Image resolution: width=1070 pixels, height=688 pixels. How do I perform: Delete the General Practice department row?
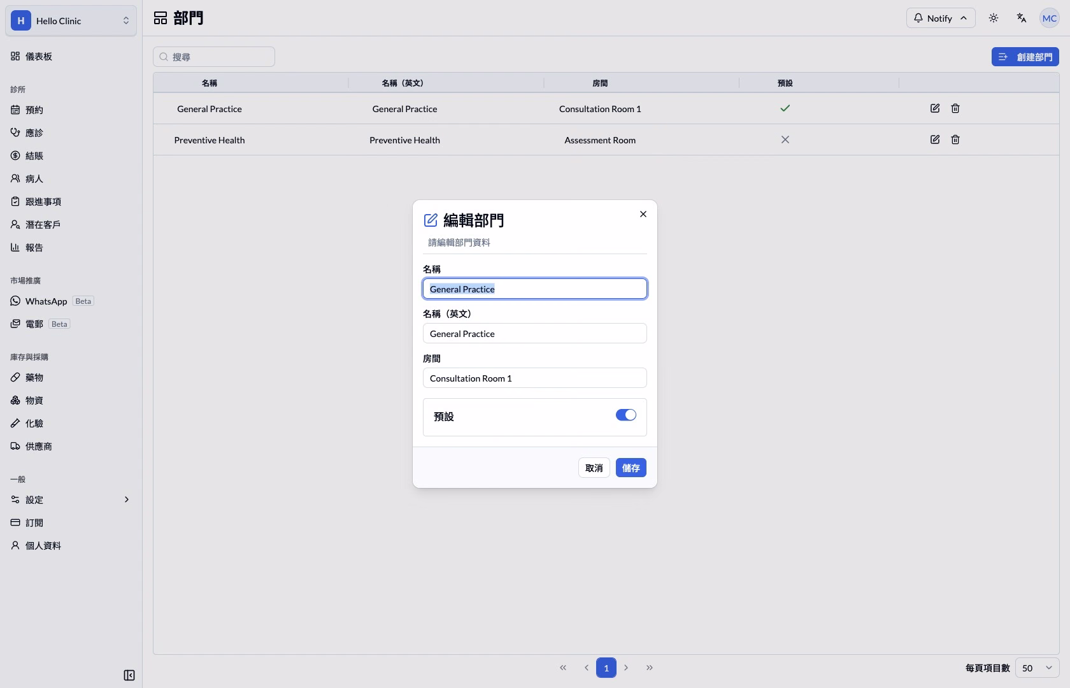point(955,108)
